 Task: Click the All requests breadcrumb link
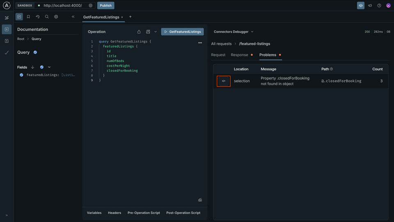(x=221, y=44)
